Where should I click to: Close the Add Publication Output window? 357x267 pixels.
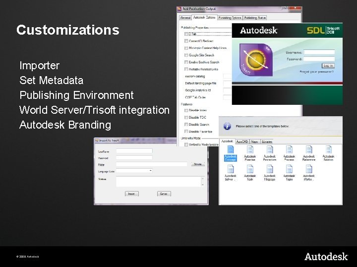(295, 8)
